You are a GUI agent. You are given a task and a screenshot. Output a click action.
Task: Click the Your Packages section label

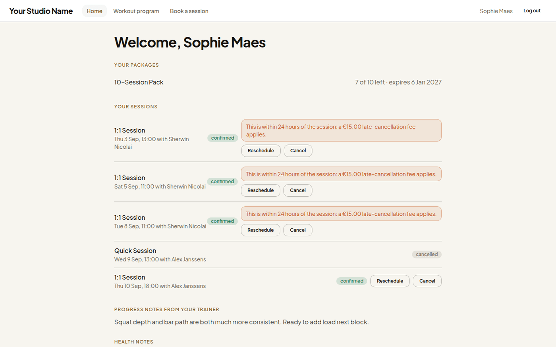pyautogui.click(x=137, y=65)
